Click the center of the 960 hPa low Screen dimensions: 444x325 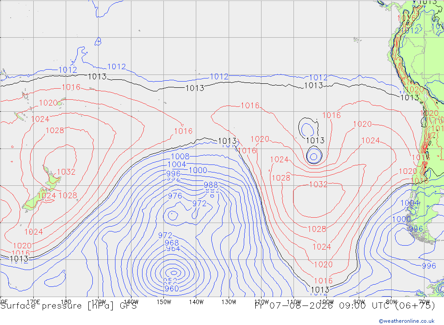[x=174, y=273]
